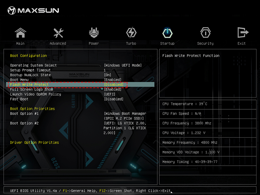
Task: Select the Boot Option #2 label
Action: pos(24,123)
